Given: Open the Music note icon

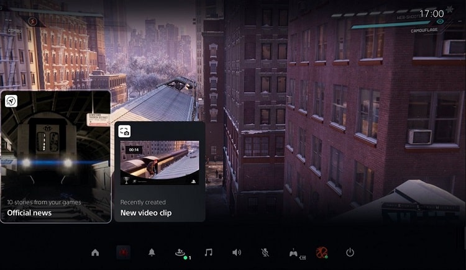Looking at the screenshot, I should tap(209, 253).
